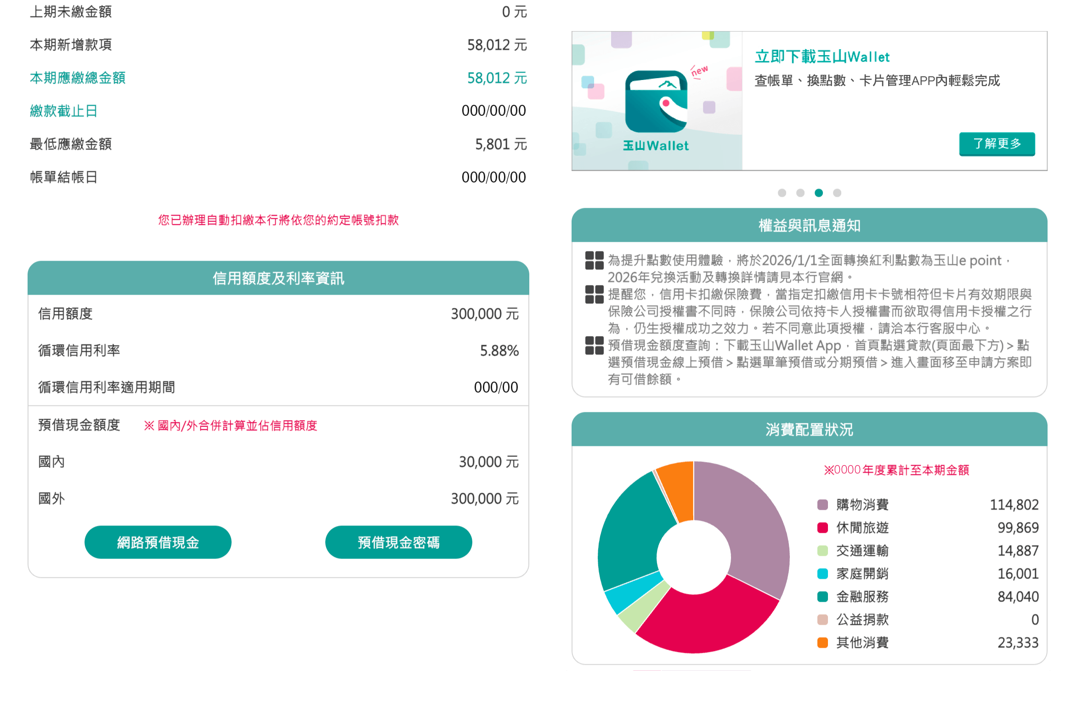
Task: Click the 購物消費 legend color swatch
Action: 822,504
